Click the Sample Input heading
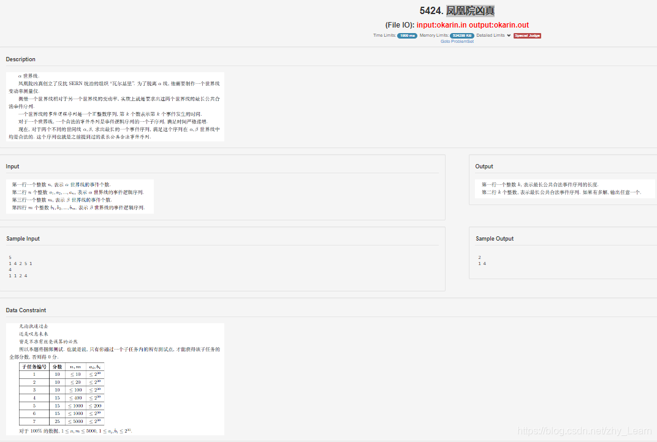657x442 pixels. pos(23,239)
